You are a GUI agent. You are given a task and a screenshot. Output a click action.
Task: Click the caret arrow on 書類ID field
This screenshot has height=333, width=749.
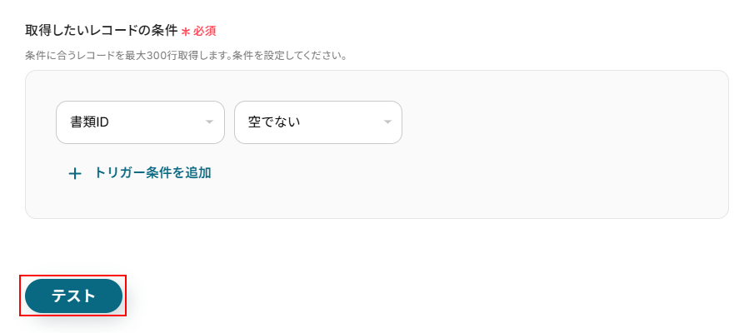click(209, 122)
